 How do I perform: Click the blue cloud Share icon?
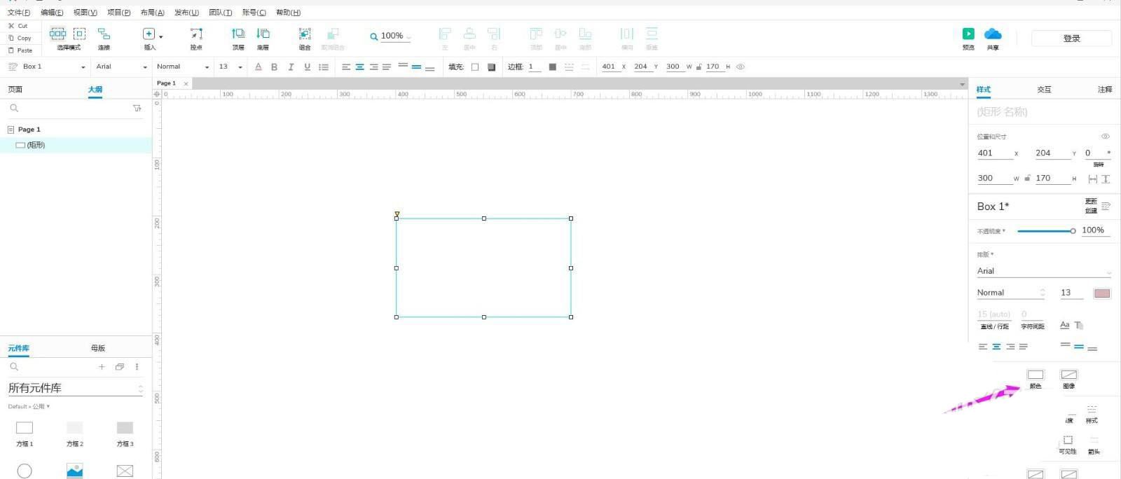993,34
